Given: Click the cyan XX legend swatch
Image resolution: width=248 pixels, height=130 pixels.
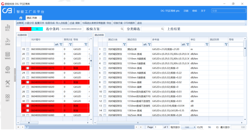Looking at the screenshot, I should tap(37, 29).
